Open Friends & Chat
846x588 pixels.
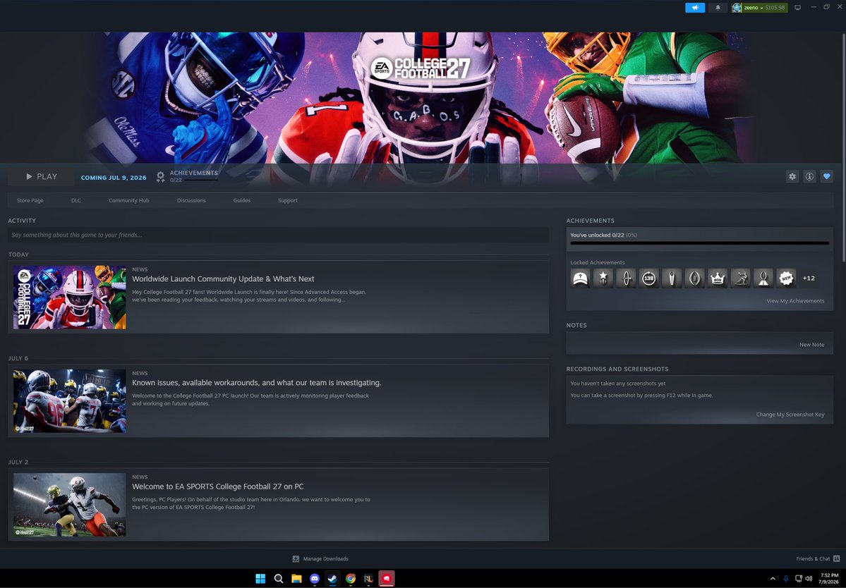(818, 559)
